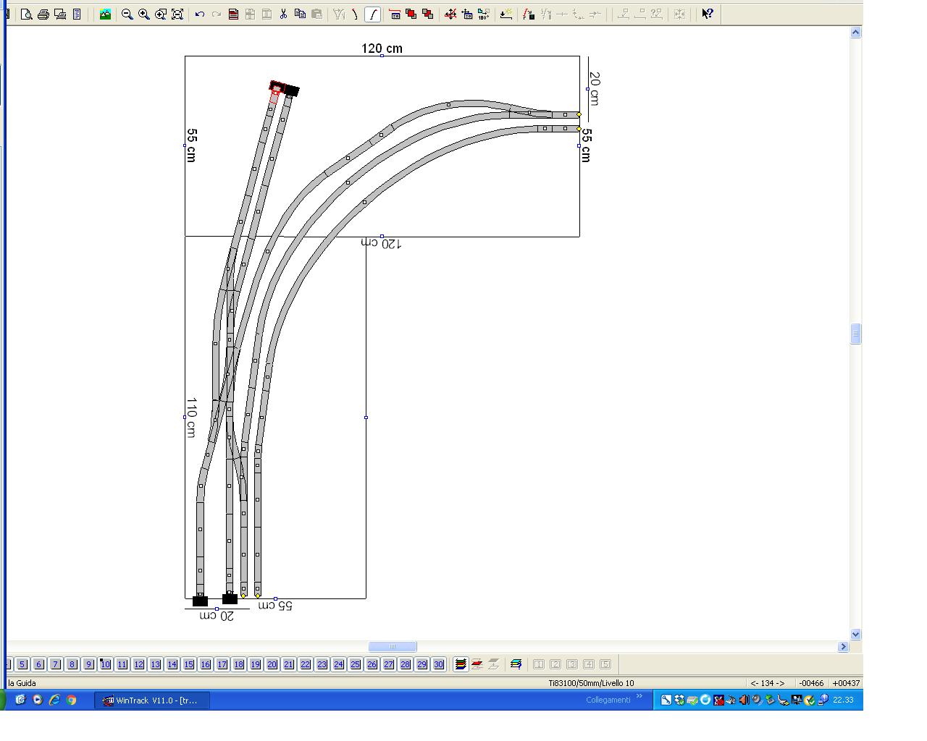Viewport: 927px width, 741px height.
Task: Undo the last action
Action: click(x=200, y=14)
